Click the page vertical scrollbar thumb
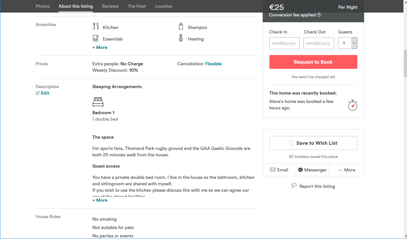407x239 pixels. [405, 63]
